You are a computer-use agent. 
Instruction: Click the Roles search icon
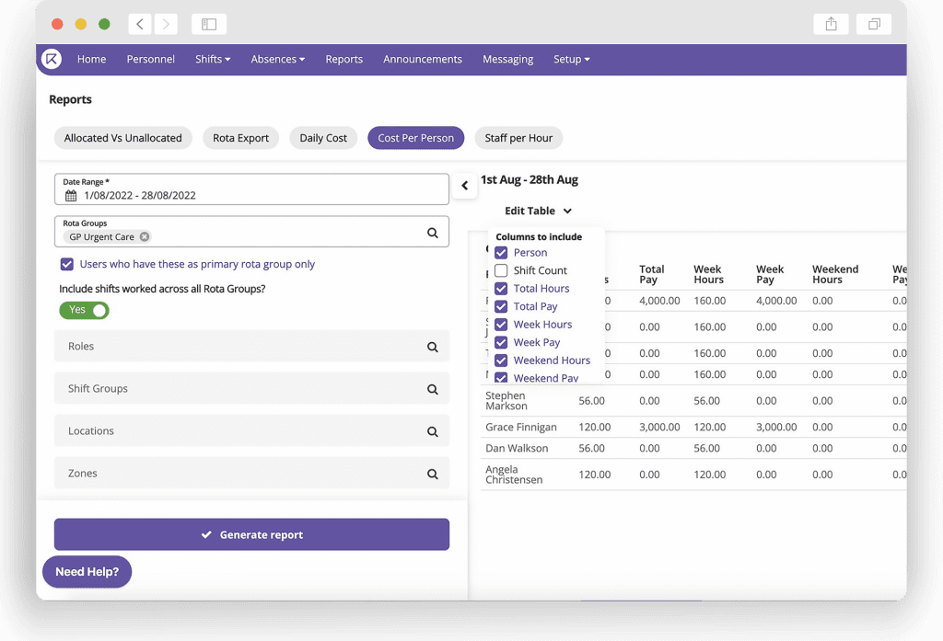pyautogui.click(x=433, y=348)
